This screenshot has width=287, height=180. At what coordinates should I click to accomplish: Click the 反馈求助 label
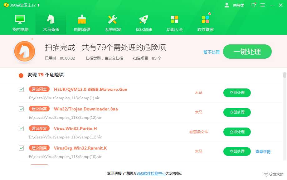click(x=276, y=174)
